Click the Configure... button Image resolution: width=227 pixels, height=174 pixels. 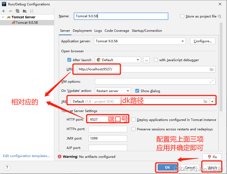point(202,41)
